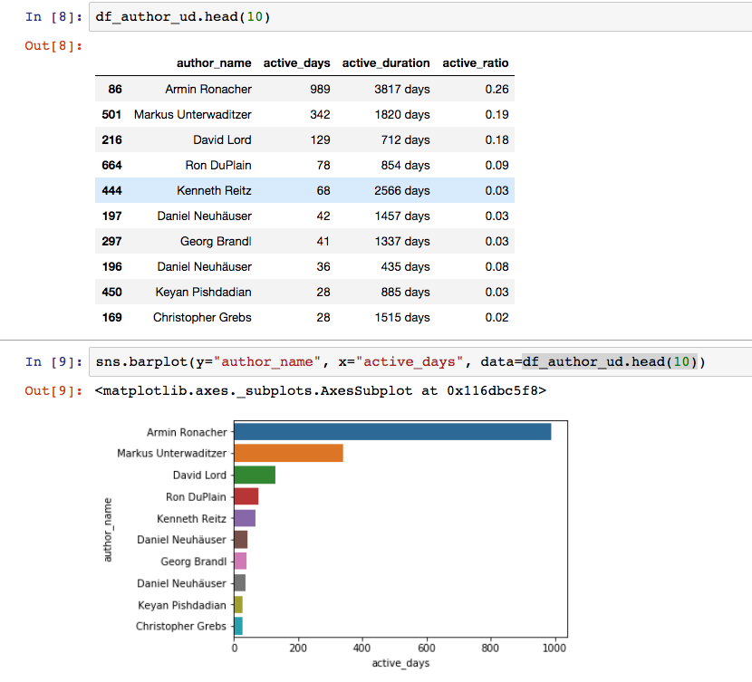Click the 2566 days duration value

click(x=402, y=191)
